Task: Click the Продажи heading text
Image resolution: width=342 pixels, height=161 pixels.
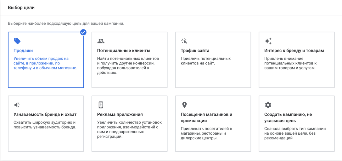Action: coord(23,51)
